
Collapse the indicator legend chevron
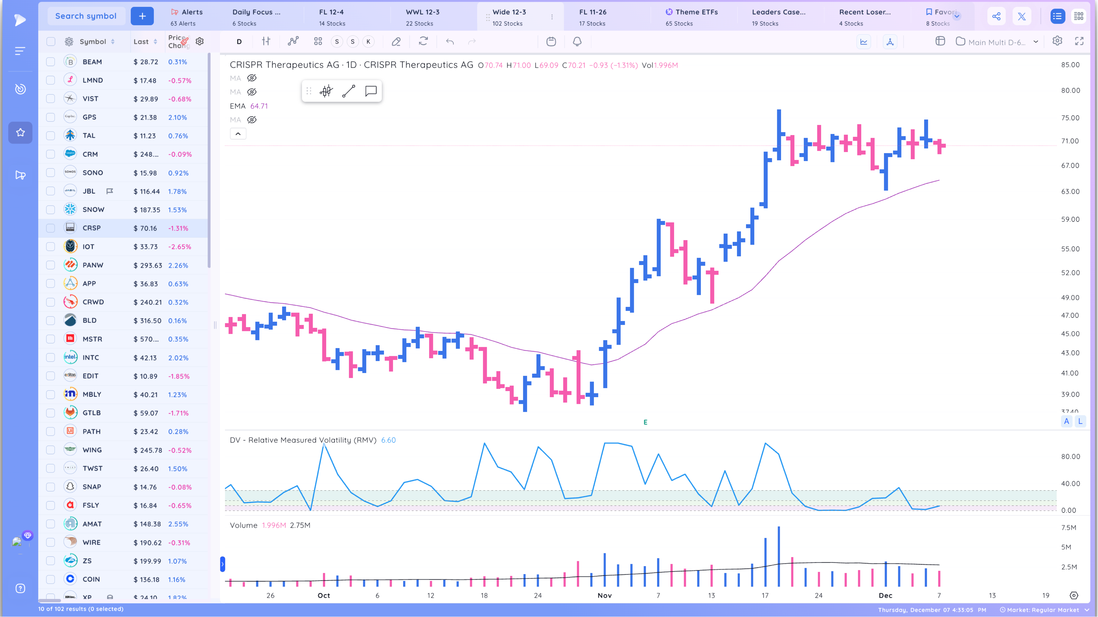tap(238, 134)
